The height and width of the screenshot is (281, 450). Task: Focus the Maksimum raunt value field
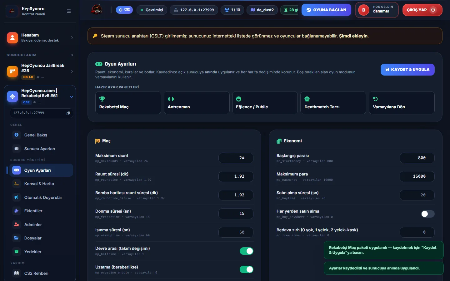(236, 158)
